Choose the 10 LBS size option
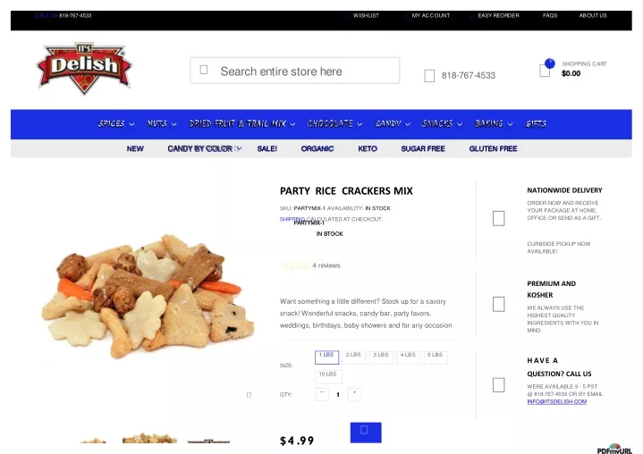The width and height of the screenshot is (643, 454). tap(328, 376)
